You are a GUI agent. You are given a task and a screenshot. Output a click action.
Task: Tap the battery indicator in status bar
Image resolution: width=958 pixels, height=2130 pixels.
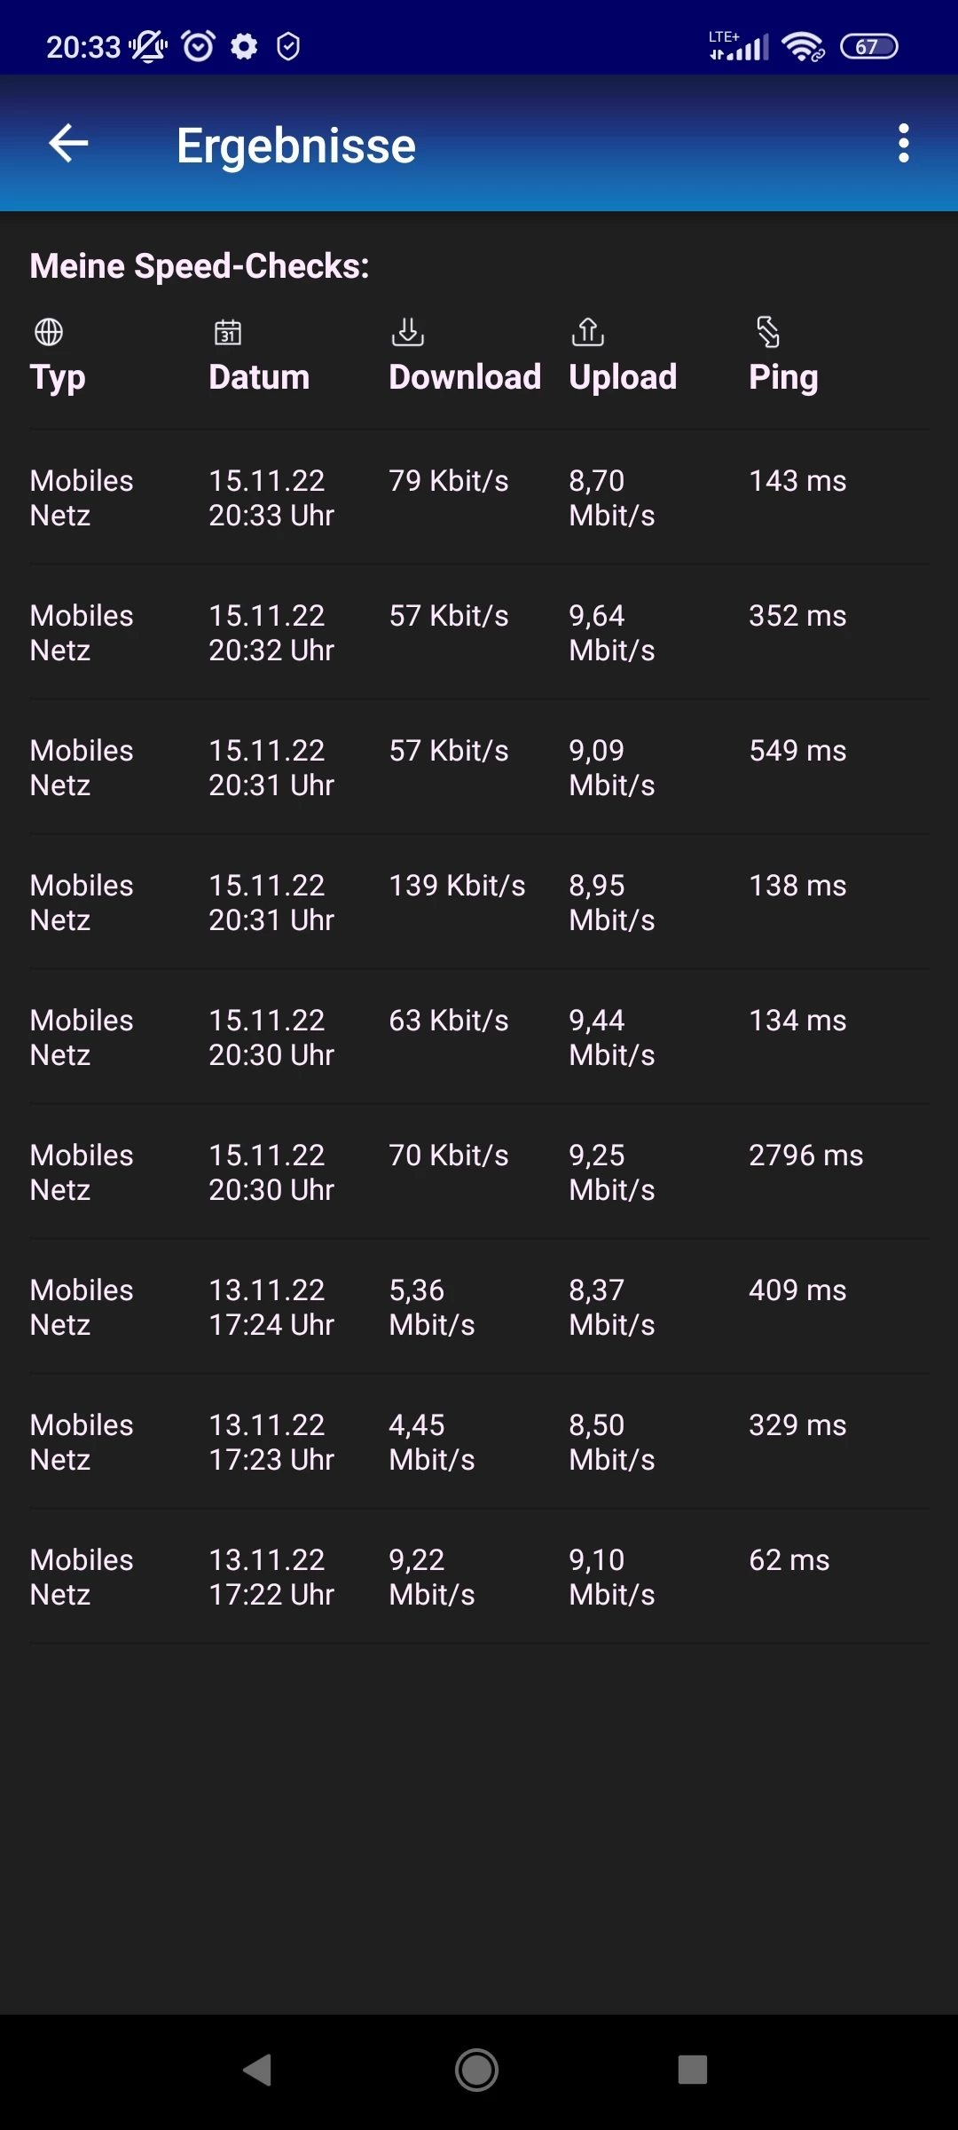tap(868, 46)
